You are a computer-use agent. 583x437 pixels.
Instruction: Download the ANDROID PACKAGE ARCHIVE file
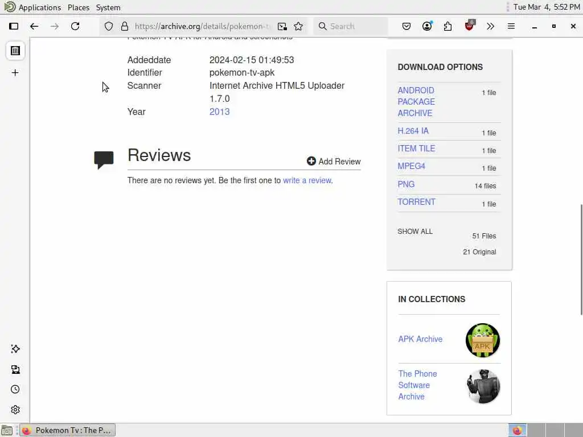pos(416,102)
